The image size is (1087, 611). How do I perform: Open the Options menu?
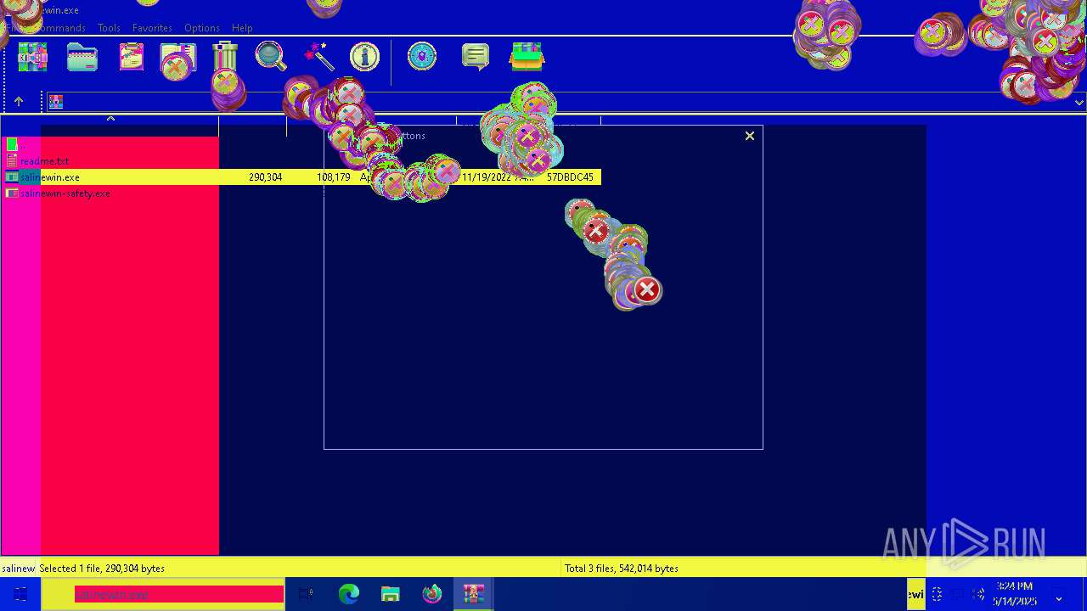[202, 28]
